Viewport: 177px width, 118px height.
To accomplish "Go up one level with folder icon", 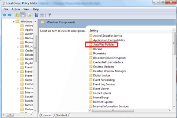I will (x=17, y=15).
